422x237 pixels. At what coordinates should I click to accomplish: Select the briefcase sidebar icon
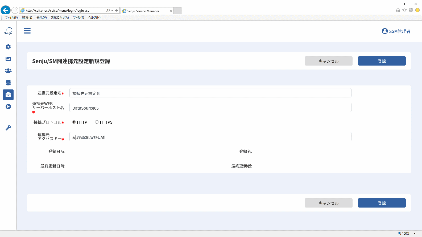[x=8, y=95]
